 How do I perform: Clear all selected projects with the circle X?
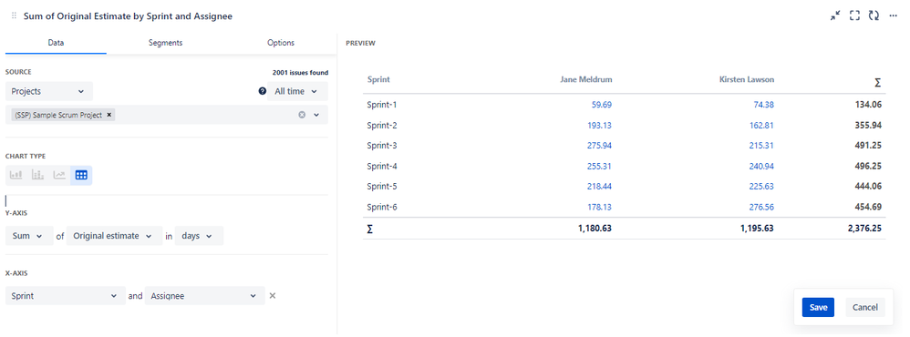pyautogui.click(x=302, y=115)
